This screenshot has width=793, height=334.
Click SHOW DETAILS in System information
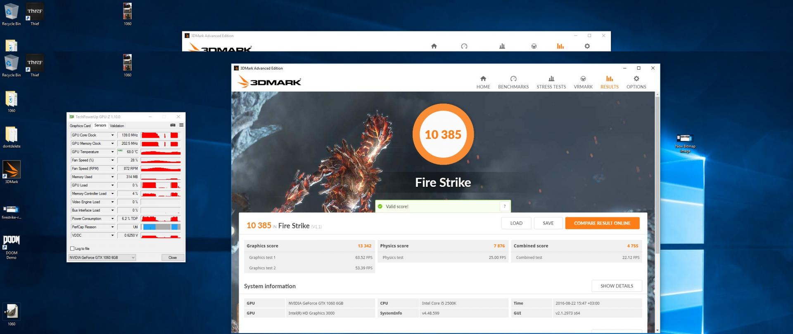[617, 286]
